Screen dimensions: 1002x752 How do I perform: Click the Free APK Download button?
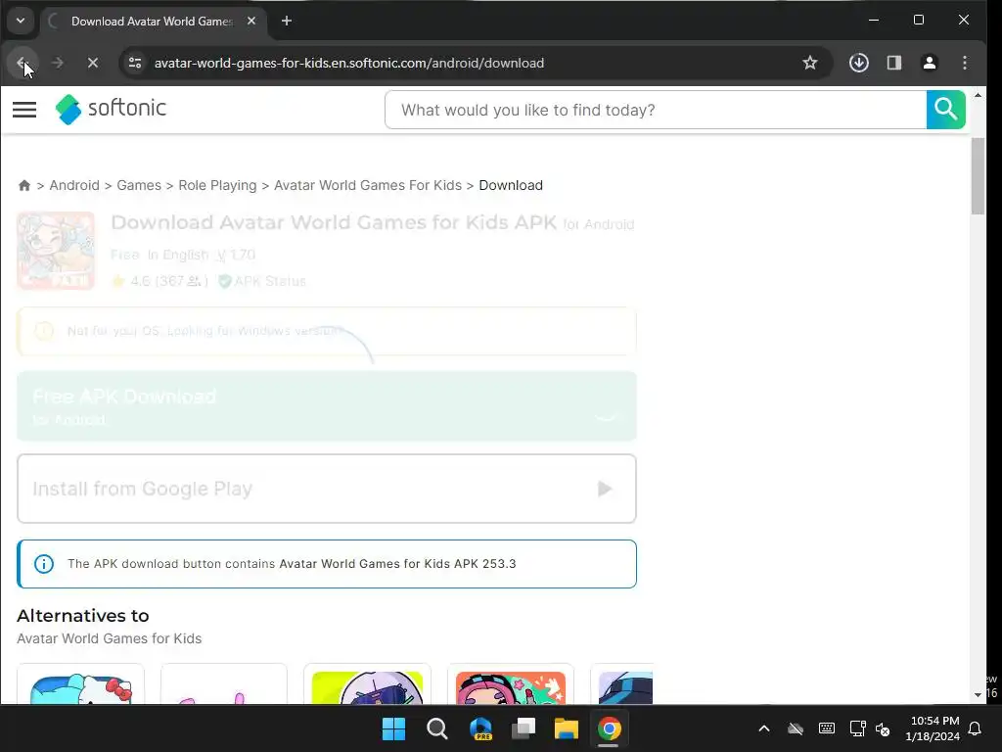click(x=327, y=406)
